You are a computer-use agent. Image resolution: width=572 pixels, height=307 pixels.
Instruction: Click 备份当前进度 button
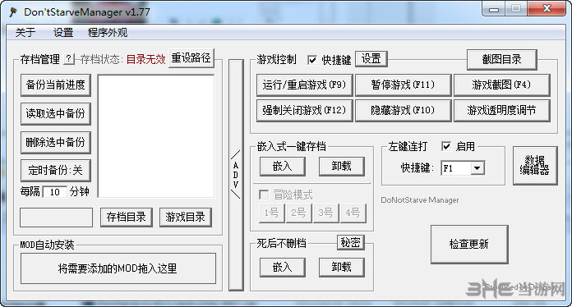tap(55, 85)
